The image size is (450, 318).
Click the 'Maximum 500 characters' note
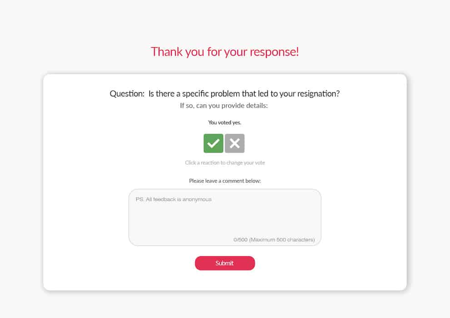(x=282, y=240)
